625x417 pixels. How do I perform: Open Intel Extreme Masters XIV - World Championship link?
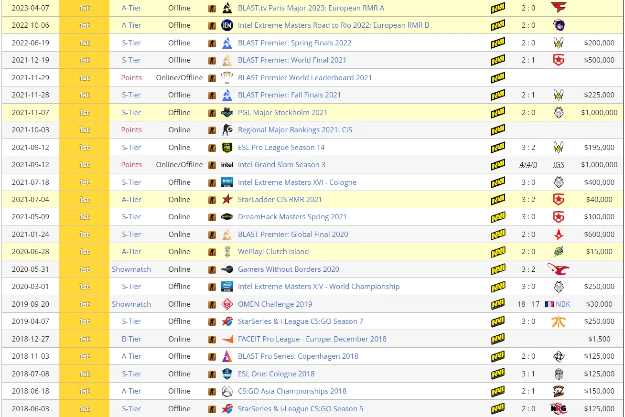pyautogui.click(x=319, y=287)
